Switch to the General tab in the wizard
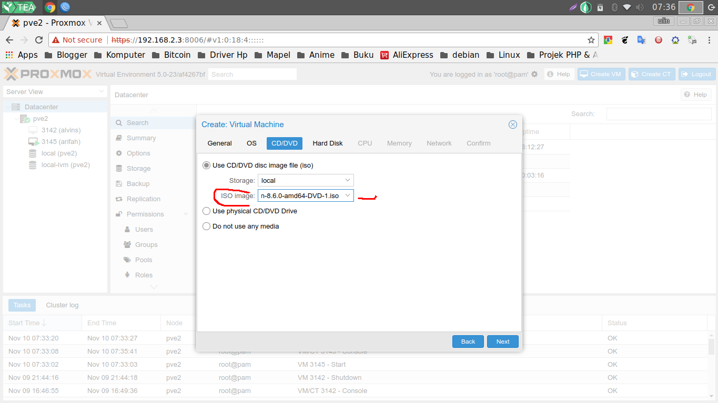 [x=219, y=143]
